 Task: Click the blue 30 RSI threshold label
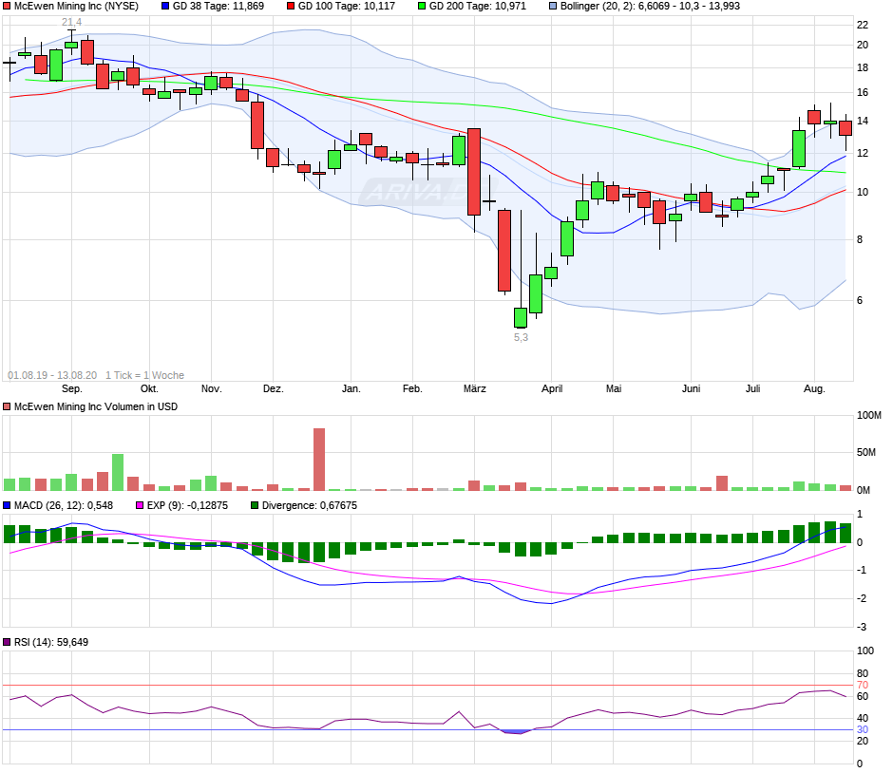click(x=863, y=729)
